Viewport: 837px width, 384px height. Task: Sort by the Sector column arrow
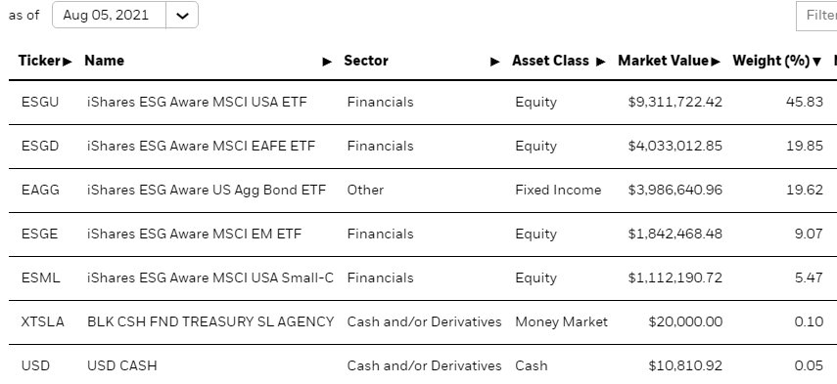pyautogui.click(x=494, y=62)
